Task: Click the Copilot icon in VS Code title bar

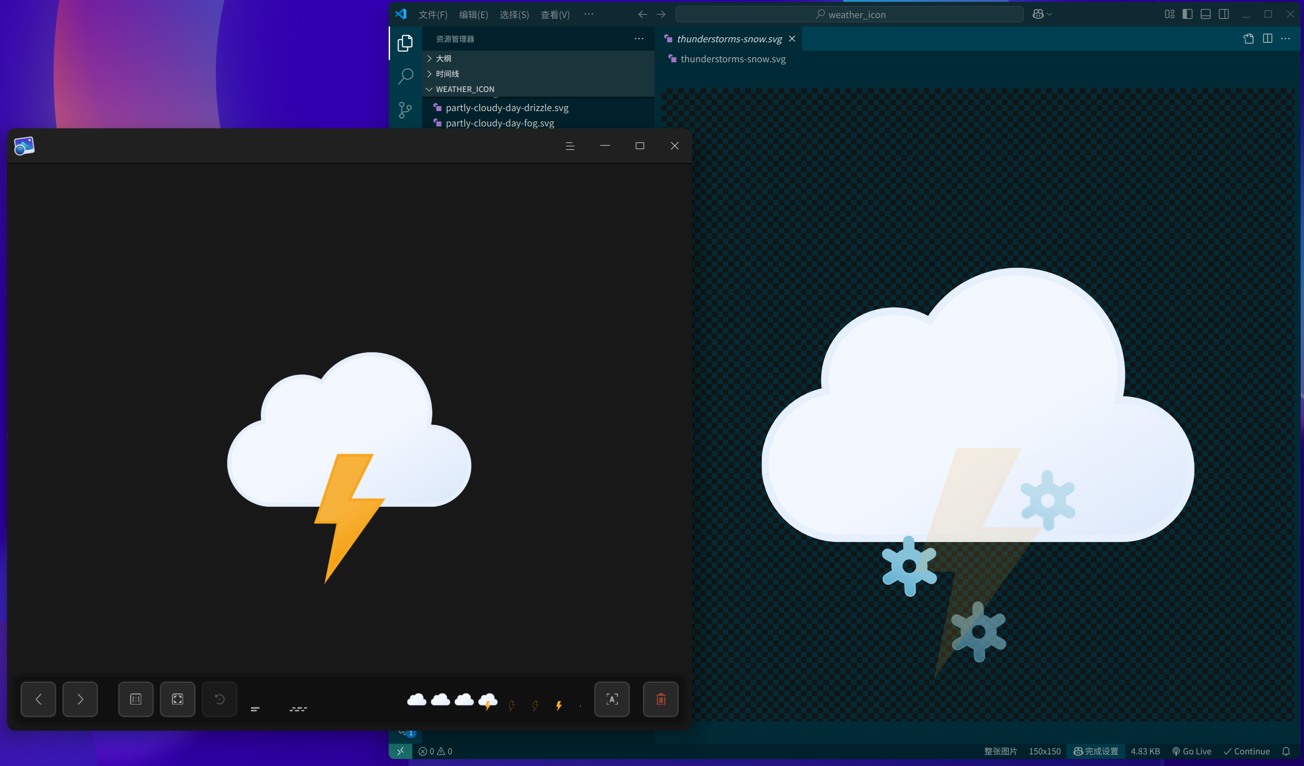Action: pos(1038,14)
